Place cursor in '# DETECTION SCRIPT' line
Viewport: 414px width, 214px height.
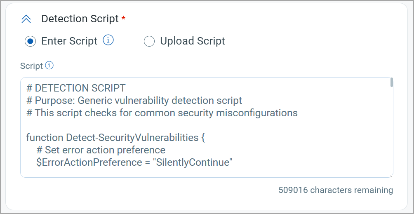(76, 88)
